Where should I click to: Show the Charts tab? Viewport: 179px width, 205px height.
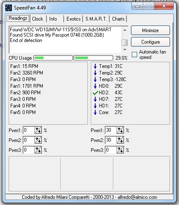pyautogui.click(x=118, y=19)
